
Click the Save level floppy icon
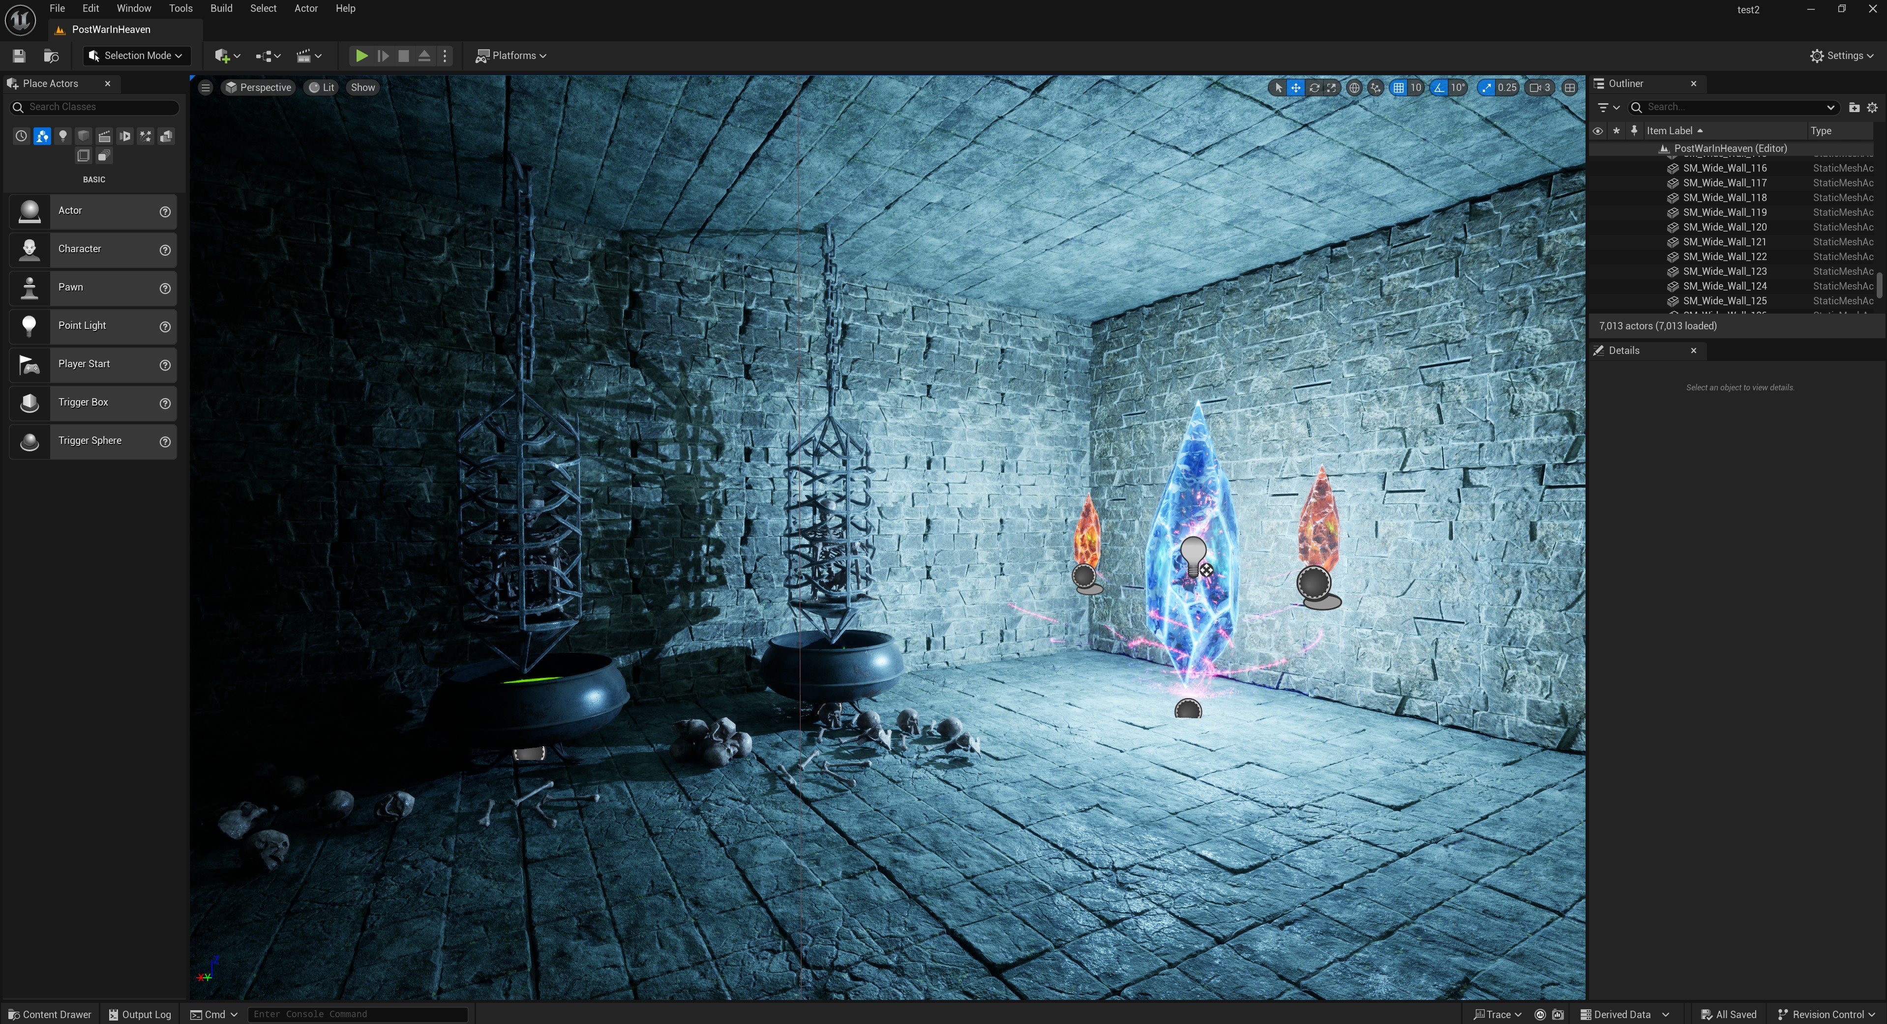[19, 56]
